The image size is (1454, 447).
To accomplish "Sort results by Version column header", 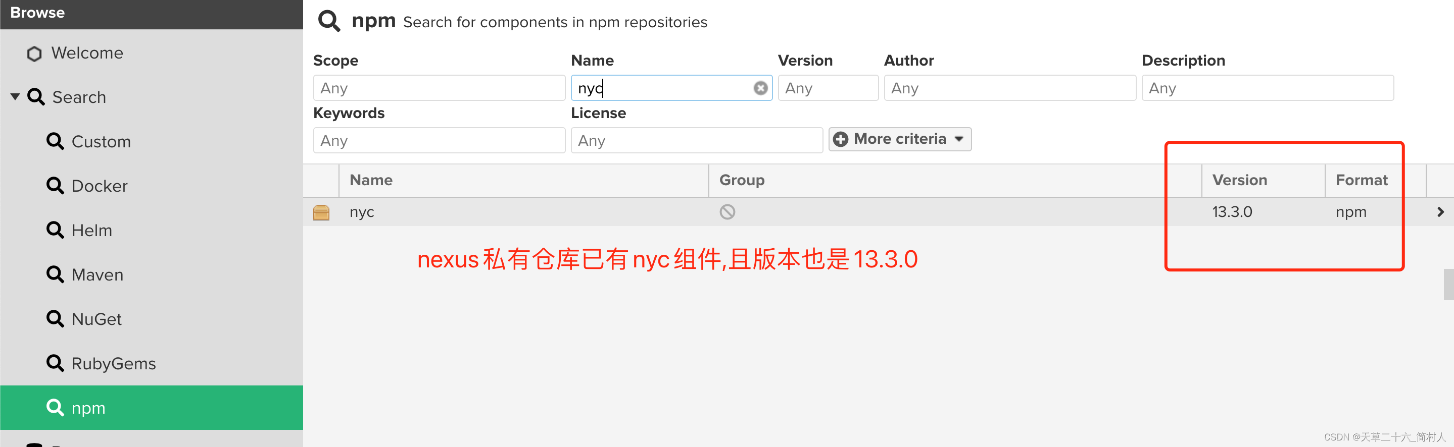I will 1263,181.
